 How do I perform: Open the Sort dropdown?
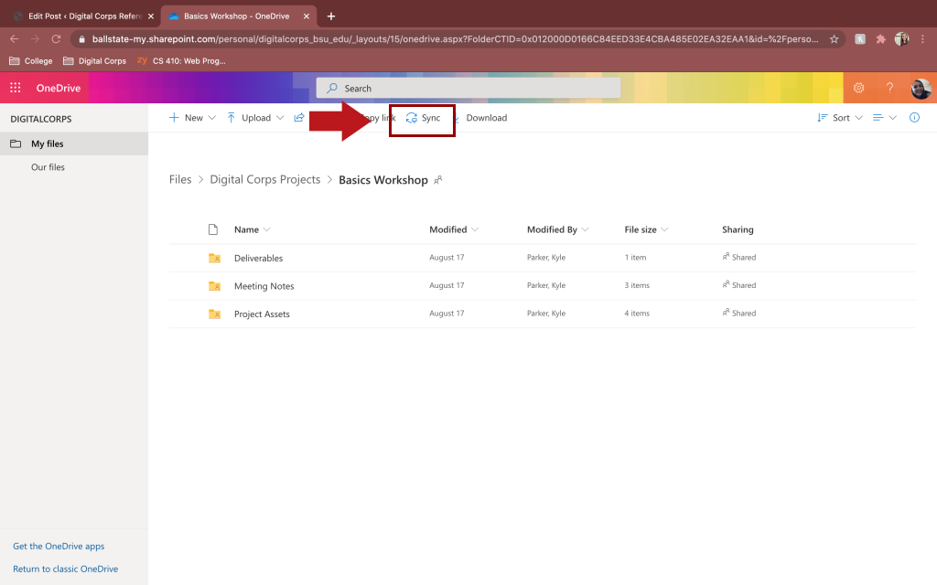coord(839,118)
